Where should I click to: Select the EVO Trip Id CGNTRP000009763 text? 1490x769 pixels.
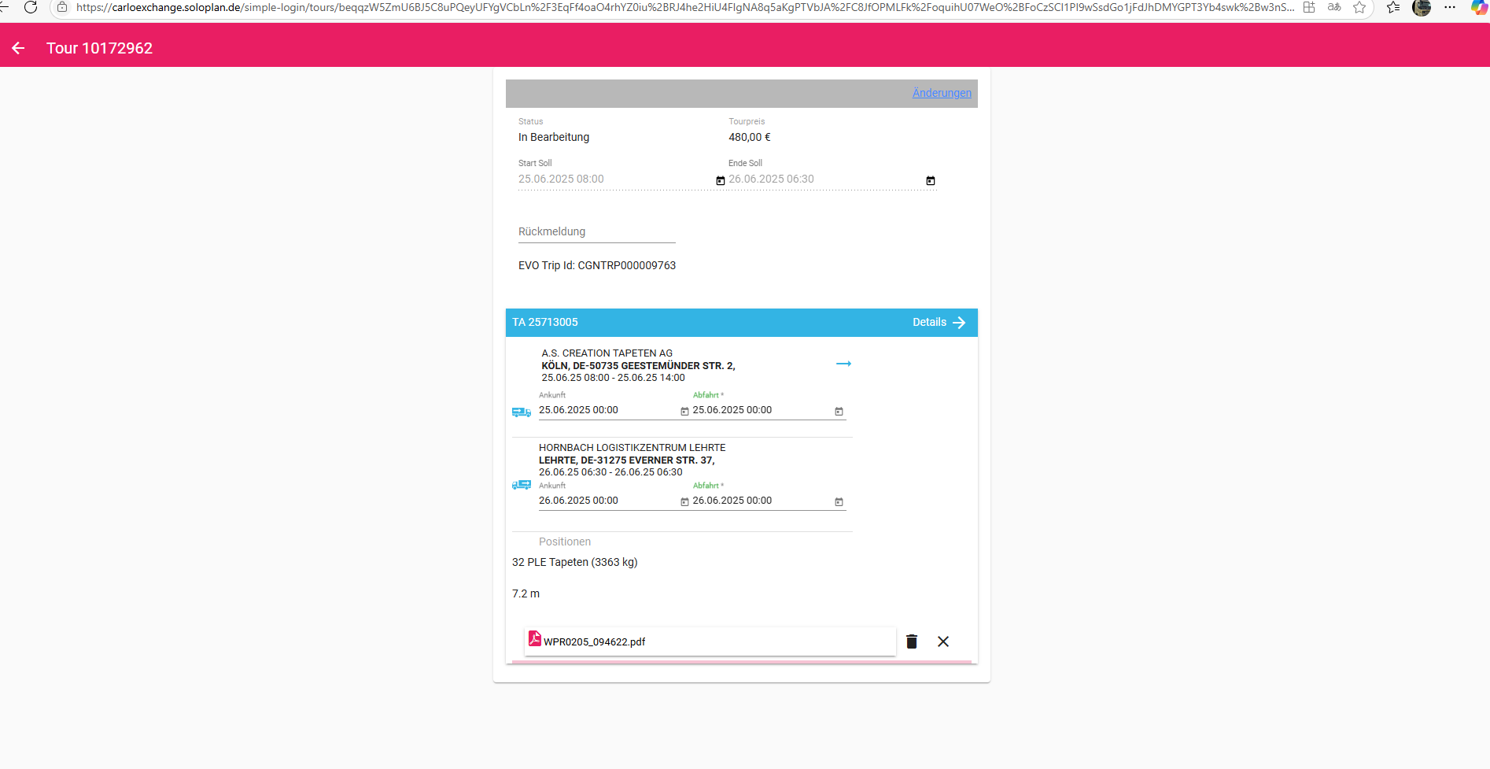pyautogui.click(x=597, y=265)
